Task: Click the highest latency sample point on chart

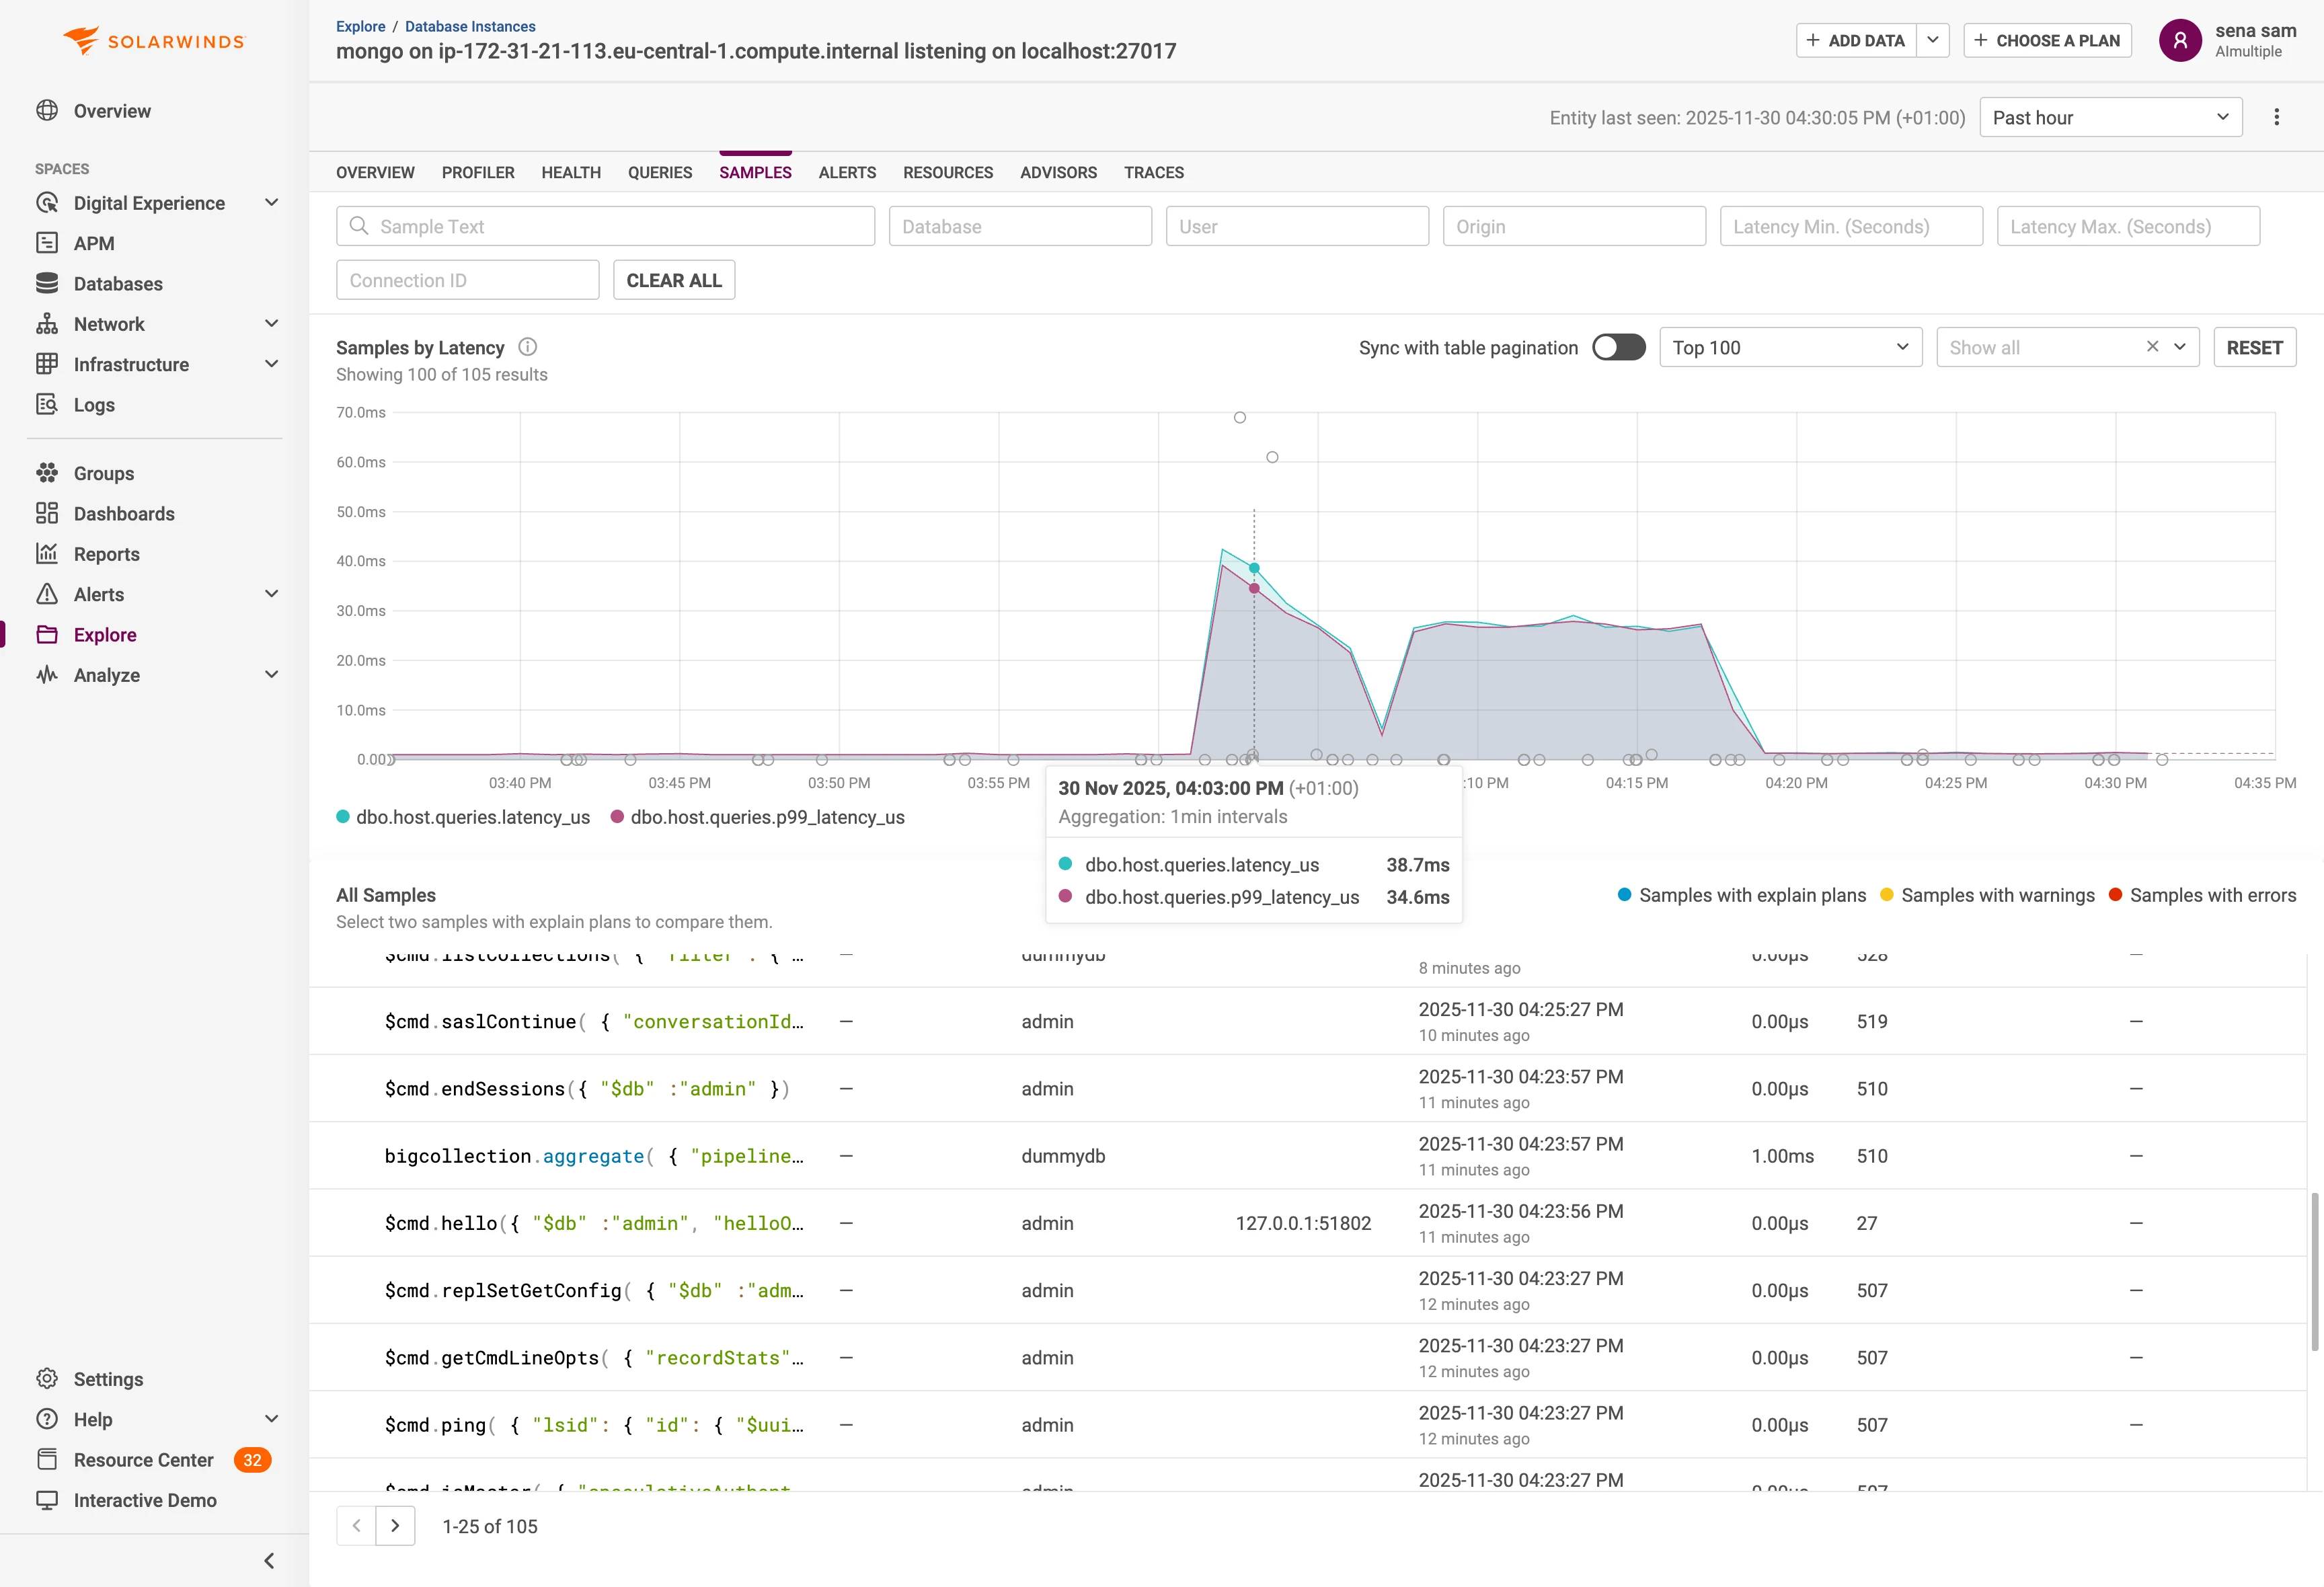Action: click(x=1239, y=417)
